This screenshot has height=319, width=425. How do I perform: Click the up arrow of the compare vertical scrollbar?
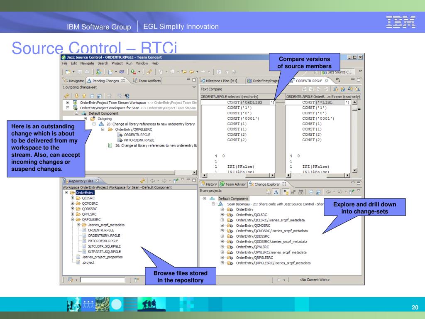pos(355,102)
